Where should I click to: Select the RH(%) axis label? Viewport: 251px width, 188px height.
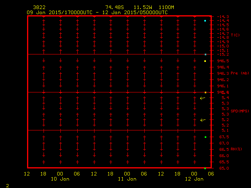(235, 149)
